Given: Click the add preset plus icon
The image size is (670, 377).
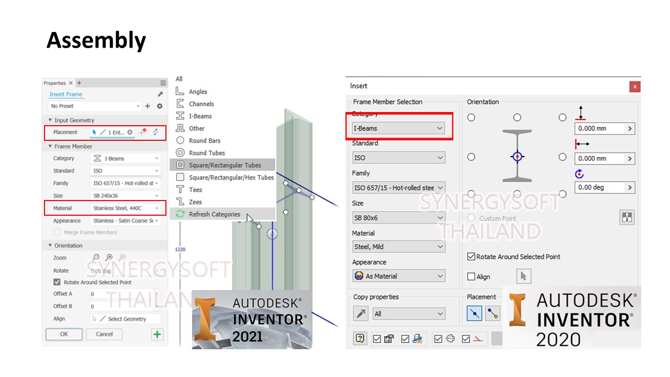Looking at the screenshot, I should click(x=148, y=106).
